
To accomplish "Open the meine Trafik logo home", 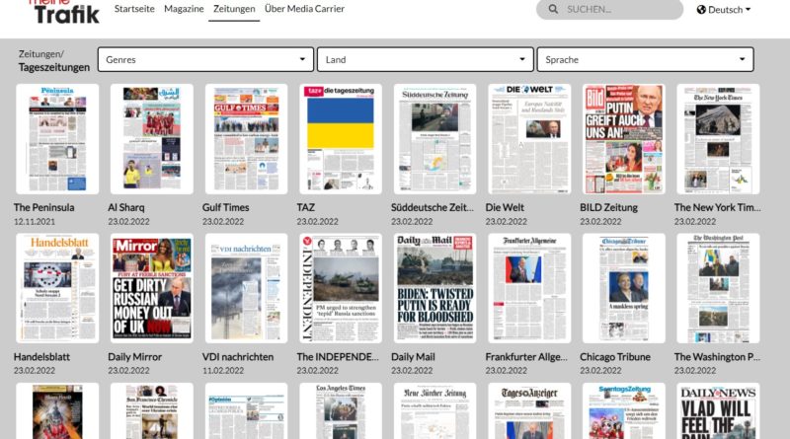I will pos(66,11).
